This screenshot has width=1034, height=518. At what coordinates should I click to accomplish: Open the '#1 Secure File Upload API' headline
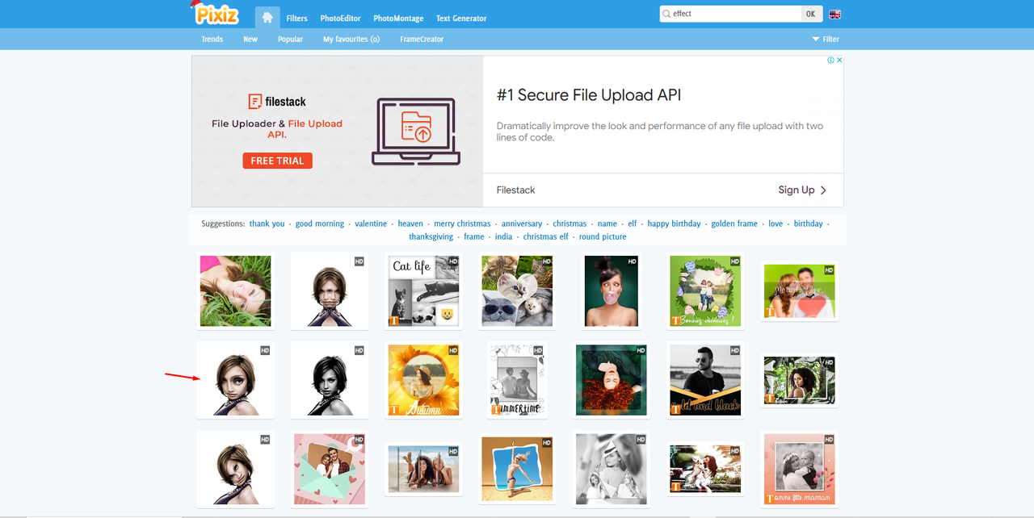(589, 95)
